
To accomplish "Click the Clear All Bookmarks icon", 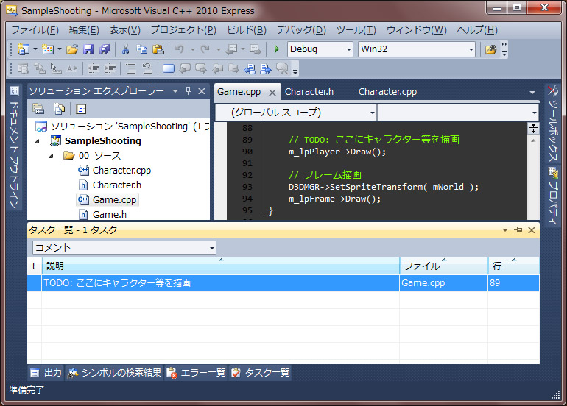I will pyautogui.click(x=283, y=68).
